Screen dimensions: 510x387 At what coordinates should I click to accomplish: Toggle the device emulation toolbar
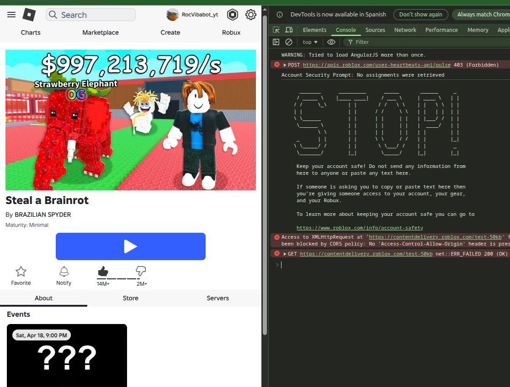289,30
